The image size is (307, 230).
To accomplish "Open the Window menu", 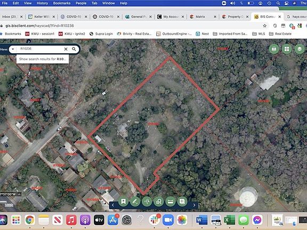I will (x=109, y=3).
